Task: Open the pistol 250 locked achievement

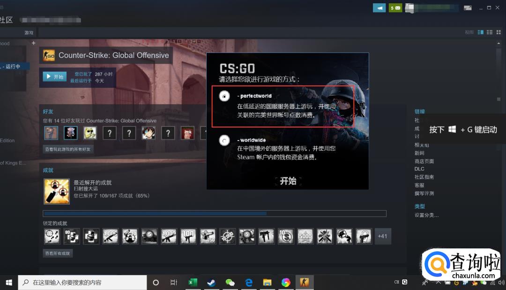Action: pos(208,236)
